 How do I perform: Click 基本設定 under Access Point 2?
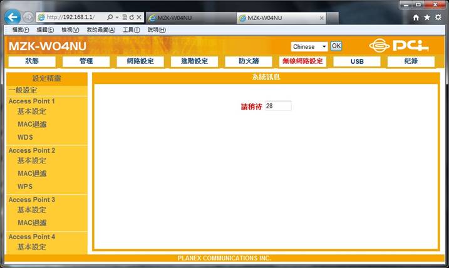pos(32,161)
